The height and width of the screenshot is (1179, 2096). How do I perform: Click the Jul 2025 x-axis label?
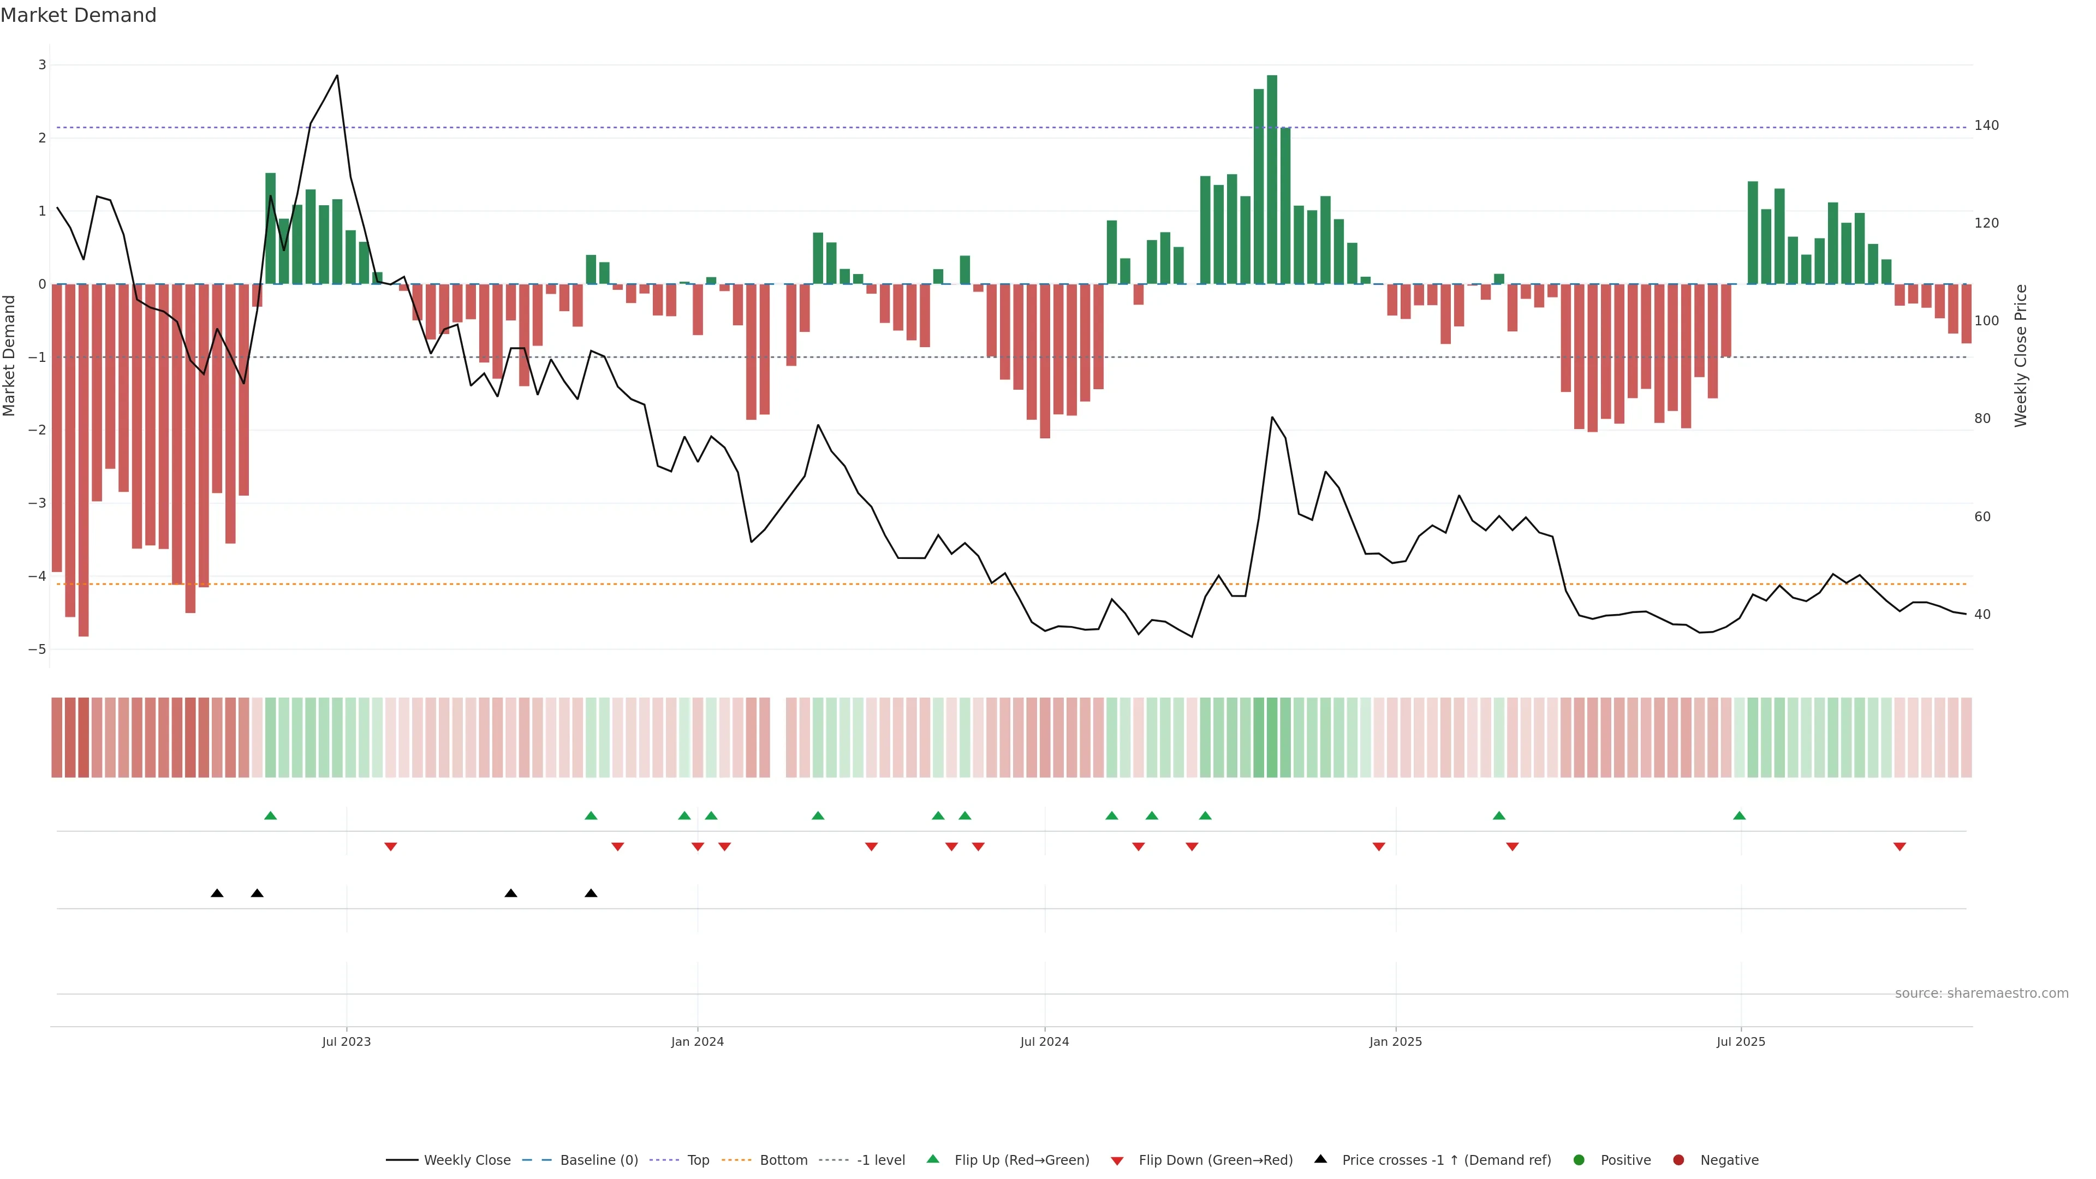(1741, 1041)
